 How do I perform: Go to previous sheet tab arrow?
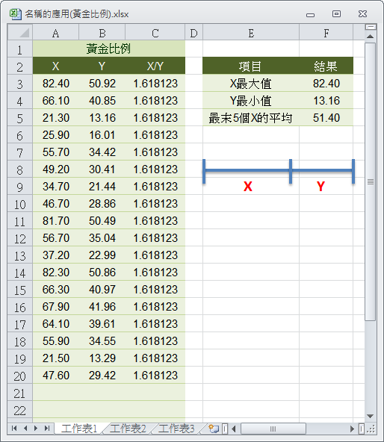[25, 429]
